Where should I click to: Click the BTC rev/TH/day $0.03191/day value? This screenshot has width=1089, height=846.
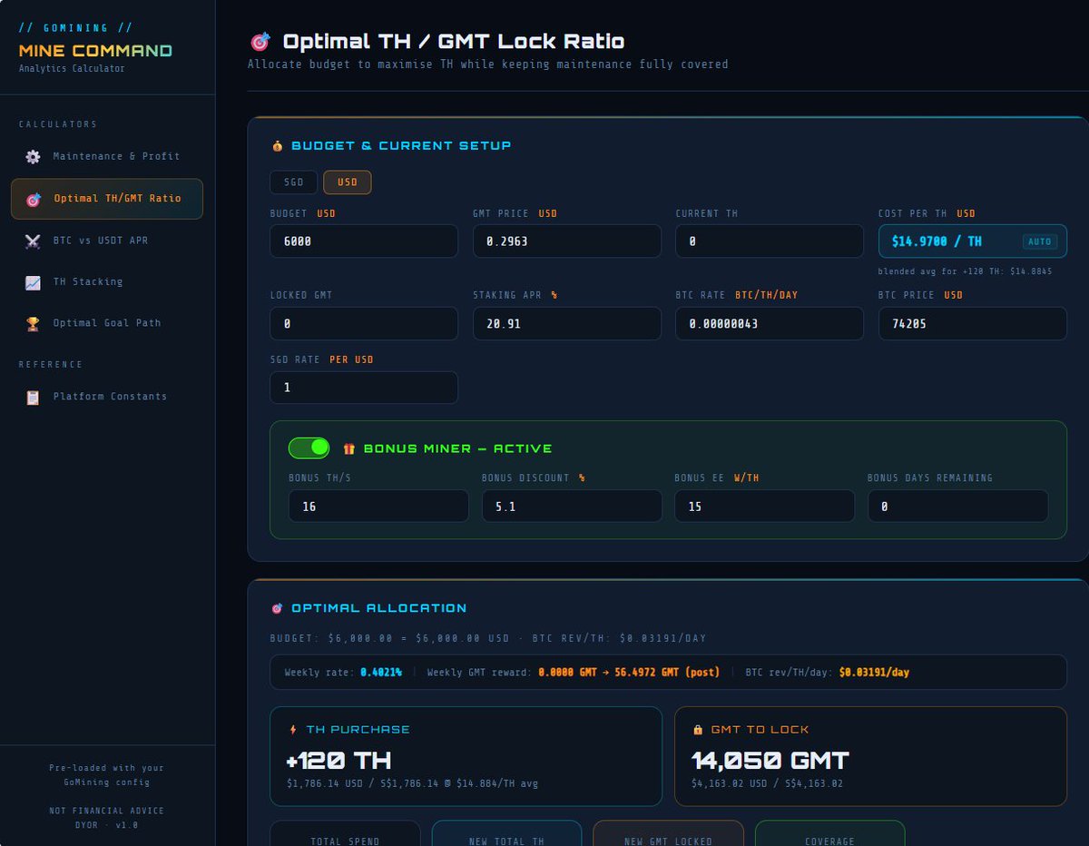[874, 673]
